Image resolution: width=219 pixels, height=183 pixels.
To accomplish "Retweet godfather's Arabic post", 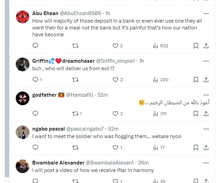I will pyautogui.click(x=76, y=113).
